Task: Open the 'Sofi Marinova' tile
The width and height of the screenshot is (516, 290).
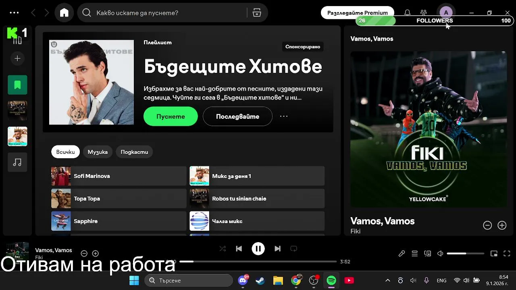Action: click(119, 176)
